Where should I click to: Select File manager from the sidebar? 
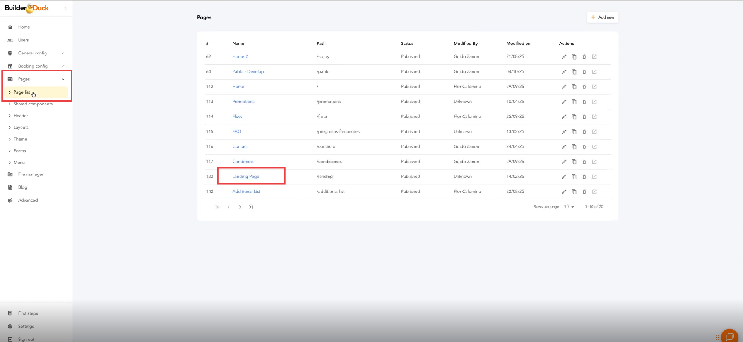pyautogui.click(x=31, y=174)
